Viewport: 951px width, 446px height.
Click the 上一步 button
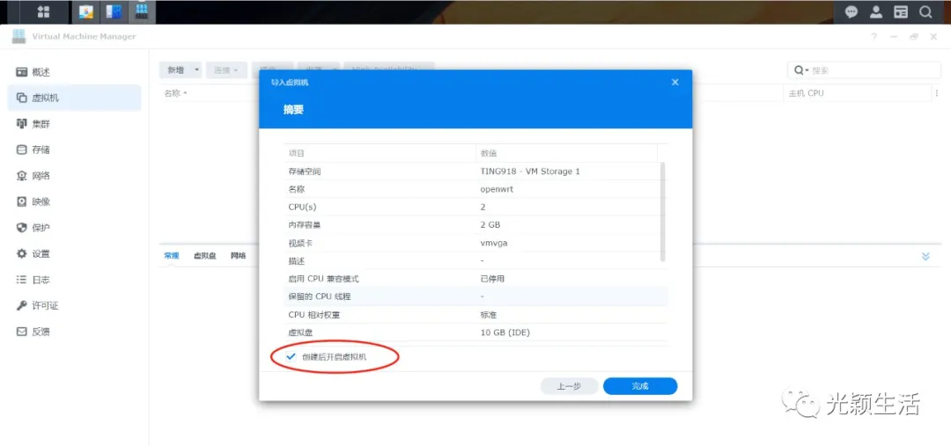(x=569, y=386)
